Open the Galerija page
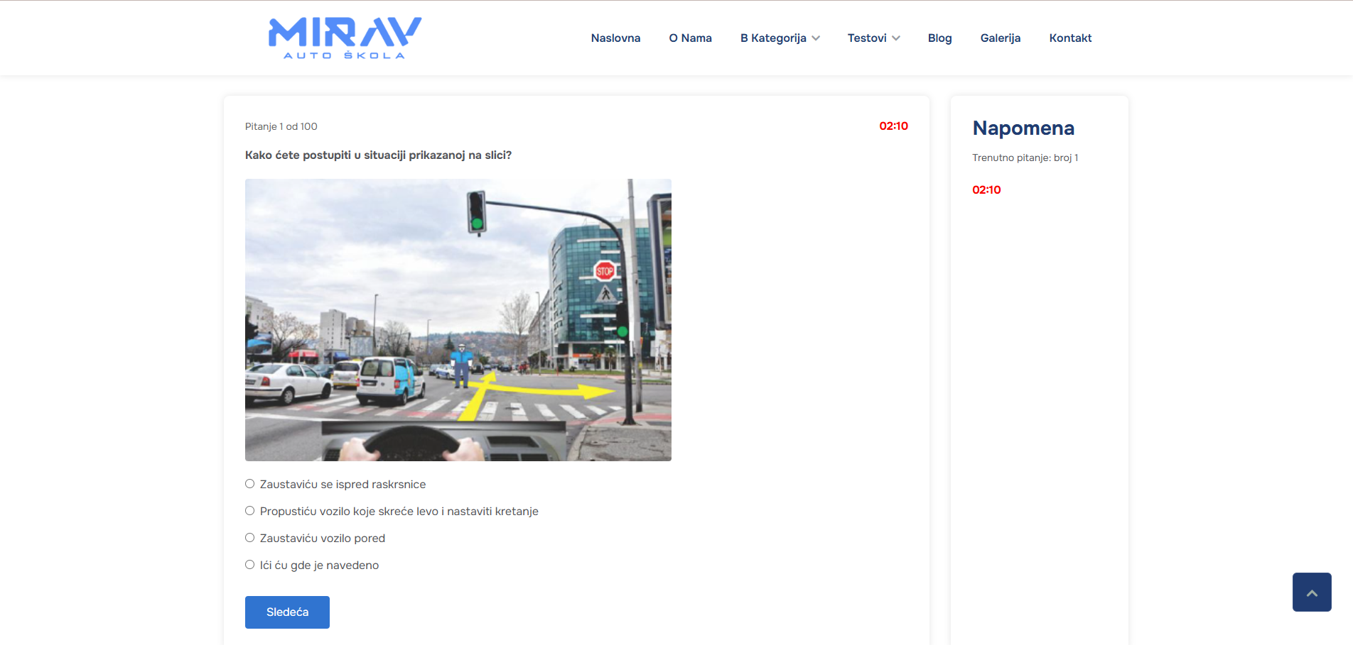 [x=1000, y=38]
